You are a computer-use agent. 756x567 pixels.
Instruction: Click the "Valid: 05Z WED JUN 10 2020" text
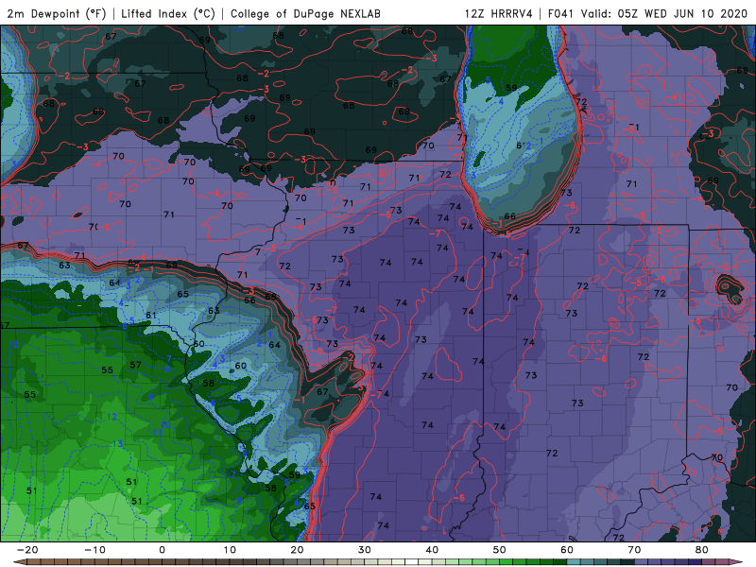pos(664,13)
